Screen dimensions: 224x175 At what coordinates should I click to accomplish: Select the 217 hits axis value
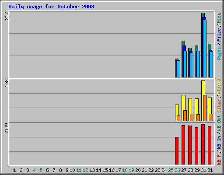coord(7,16)
